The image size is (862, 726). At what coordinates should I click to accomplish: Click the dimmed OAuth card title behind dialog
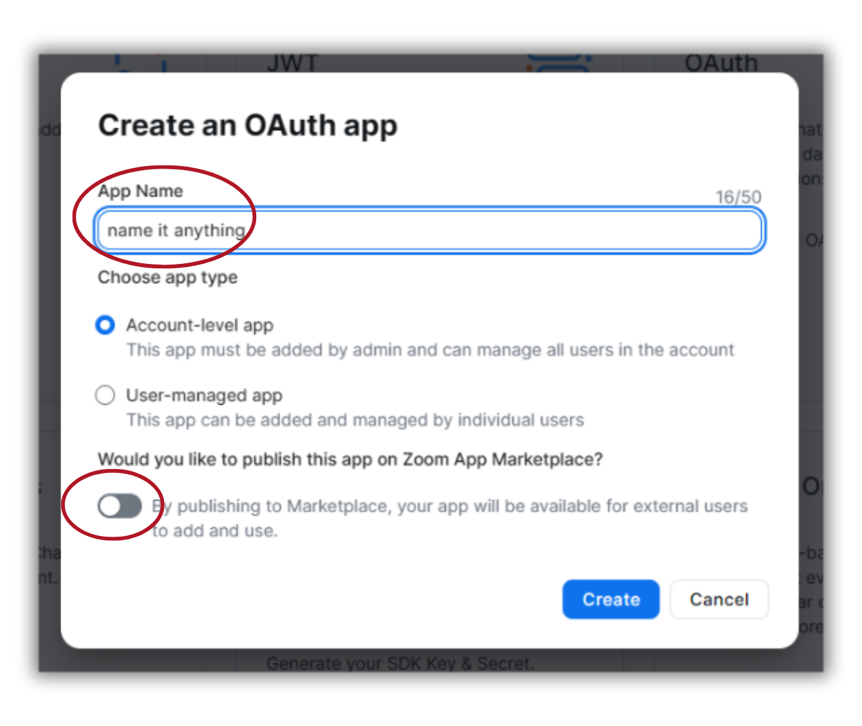coord(721,62)
